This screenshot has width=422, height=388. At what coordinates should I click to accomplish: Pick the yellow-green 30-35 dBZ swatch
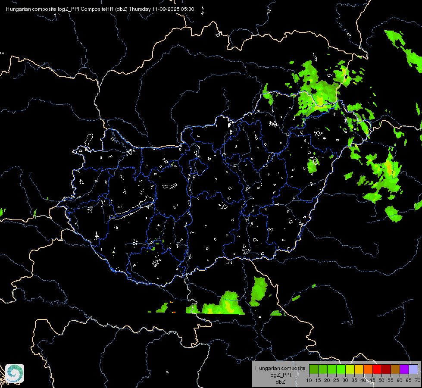click(x=350, y=369)
